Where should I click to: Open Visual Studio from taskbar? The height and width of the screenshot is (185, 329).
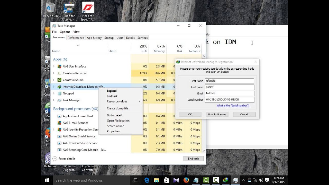[x=176, y=180]
